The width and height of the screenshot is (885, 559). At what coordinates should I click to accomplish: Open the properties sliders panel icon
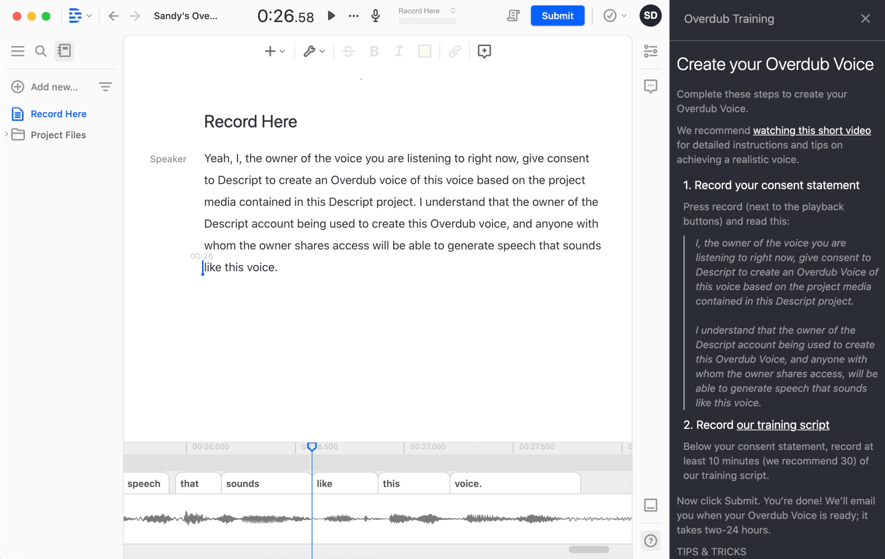650,51
